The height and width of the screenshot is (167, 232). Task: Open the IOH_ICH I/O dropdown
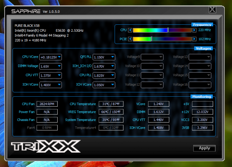point(104,66)
